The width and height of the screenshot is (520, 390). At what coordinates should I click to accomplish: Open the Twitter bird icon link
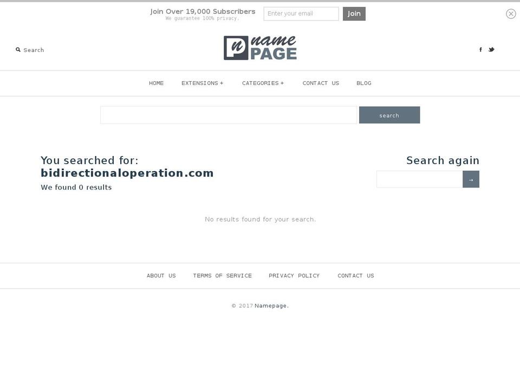[x=491, y=49]
